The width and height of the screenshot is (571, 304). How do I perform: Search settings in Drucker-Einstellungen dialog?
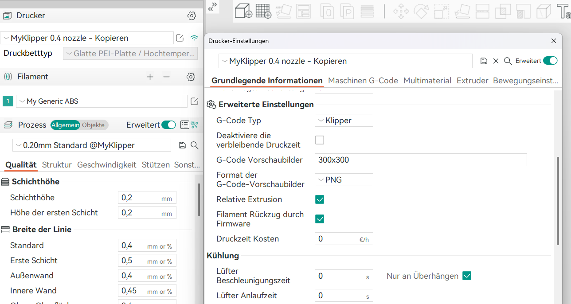coord(508,61)
